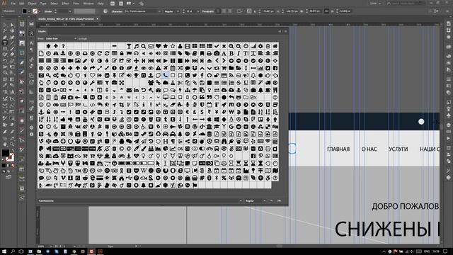Align paragraph center in control bar
Image resolution: width=453 pixels, height=255 pixels.
pos(224,11)
